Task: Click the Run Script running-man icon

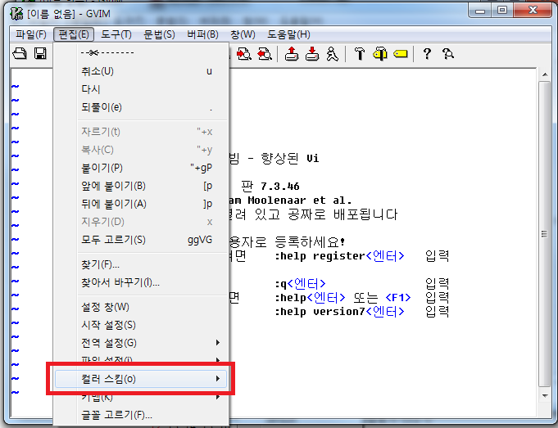Action: pos(333,54)
